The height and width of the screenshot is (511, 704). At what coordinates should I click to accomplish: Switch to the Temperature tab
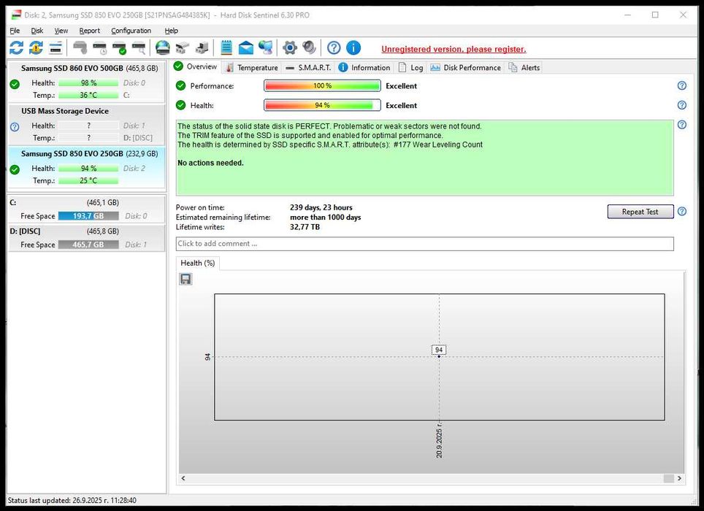pyautogui.click(x=252, y=67)
